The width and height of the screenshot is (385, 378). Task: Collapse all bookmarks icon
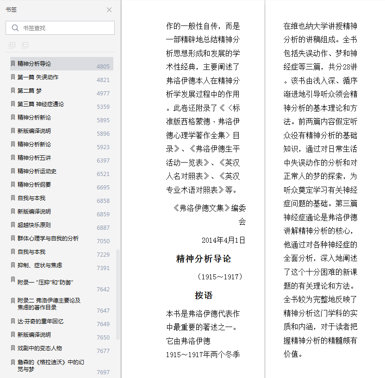click(25, 45)
